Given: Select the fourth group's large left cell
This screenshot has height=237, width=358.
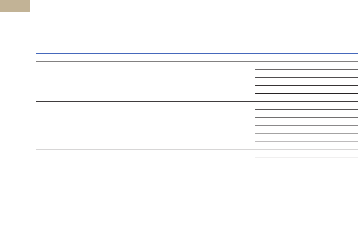Looking at the screenshot, I should (x=146, y=217).
